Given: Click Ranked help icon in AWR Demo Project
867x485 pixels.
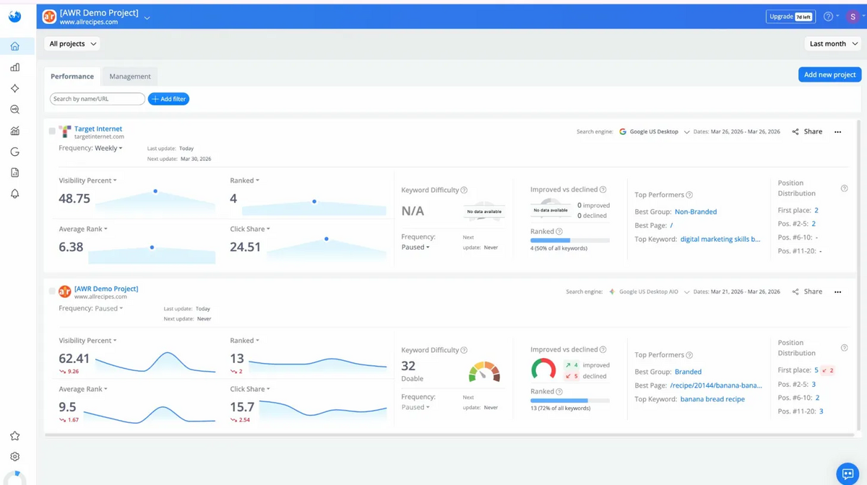Looking at the screenshot, I should (559, 391).
